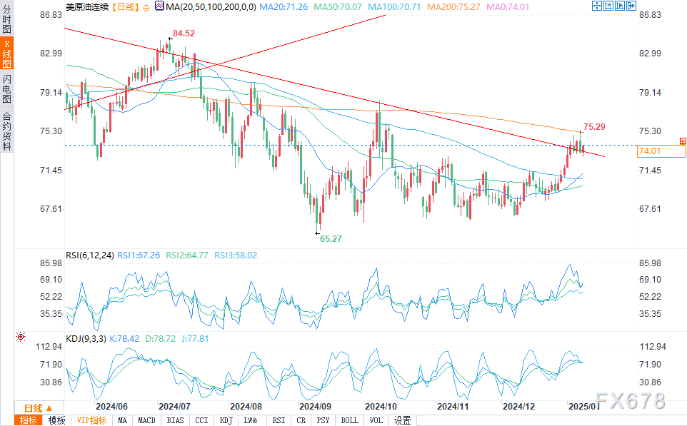Click the MA(20,50,100,200,0,0) parameters label

click(211, 7)
